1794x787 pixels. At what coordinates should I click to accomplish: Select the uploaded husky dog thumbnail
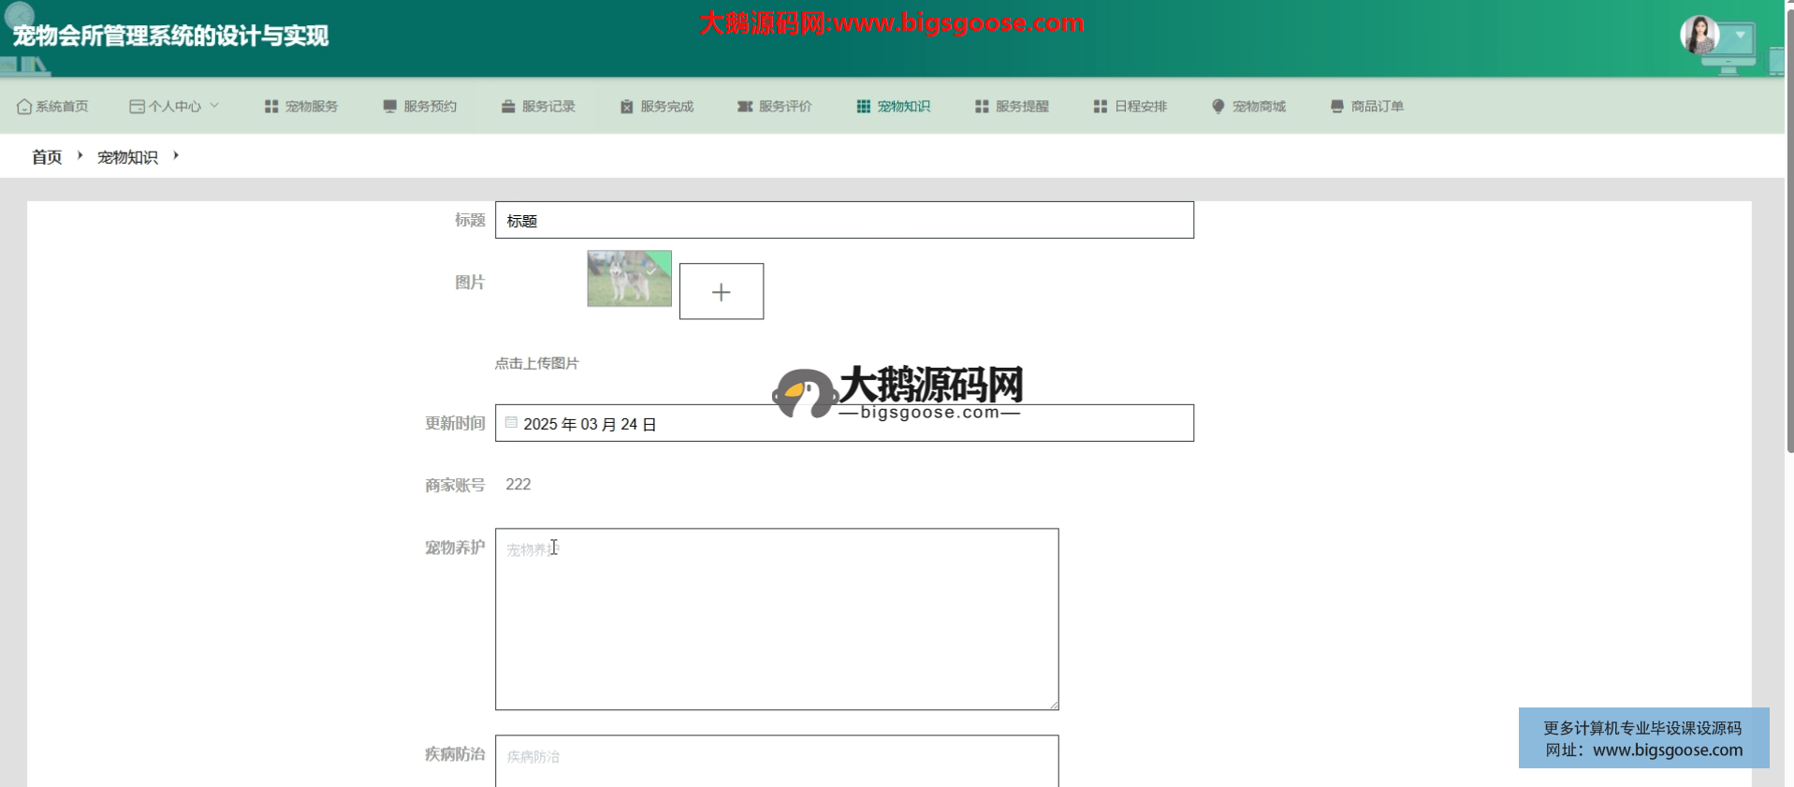[x=629, y=279]
